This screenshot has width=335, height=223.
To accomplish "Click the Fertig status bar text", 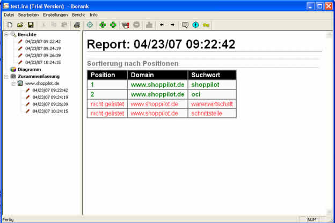I will click(8, 220).
